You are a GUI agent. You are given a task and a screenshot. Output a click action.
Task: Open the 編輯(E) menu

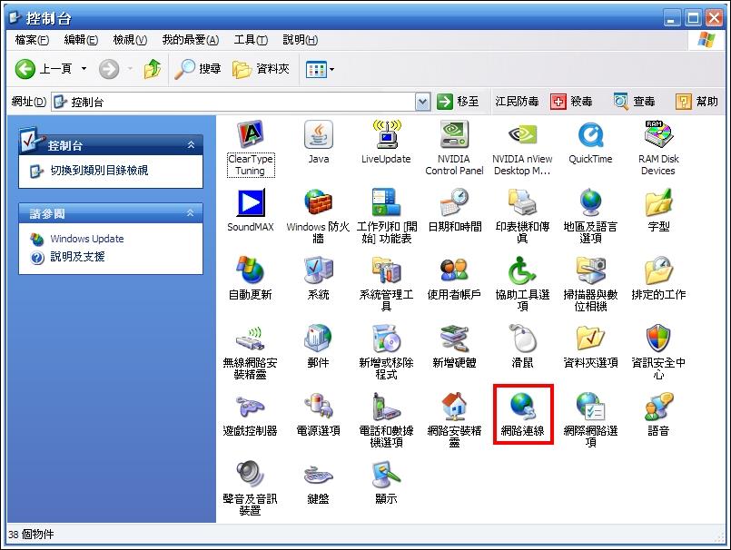pyautogui.click(x=81, y=40)
